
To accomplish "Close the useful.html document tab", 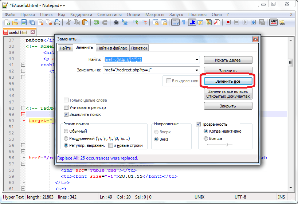I will click(33, 32).
